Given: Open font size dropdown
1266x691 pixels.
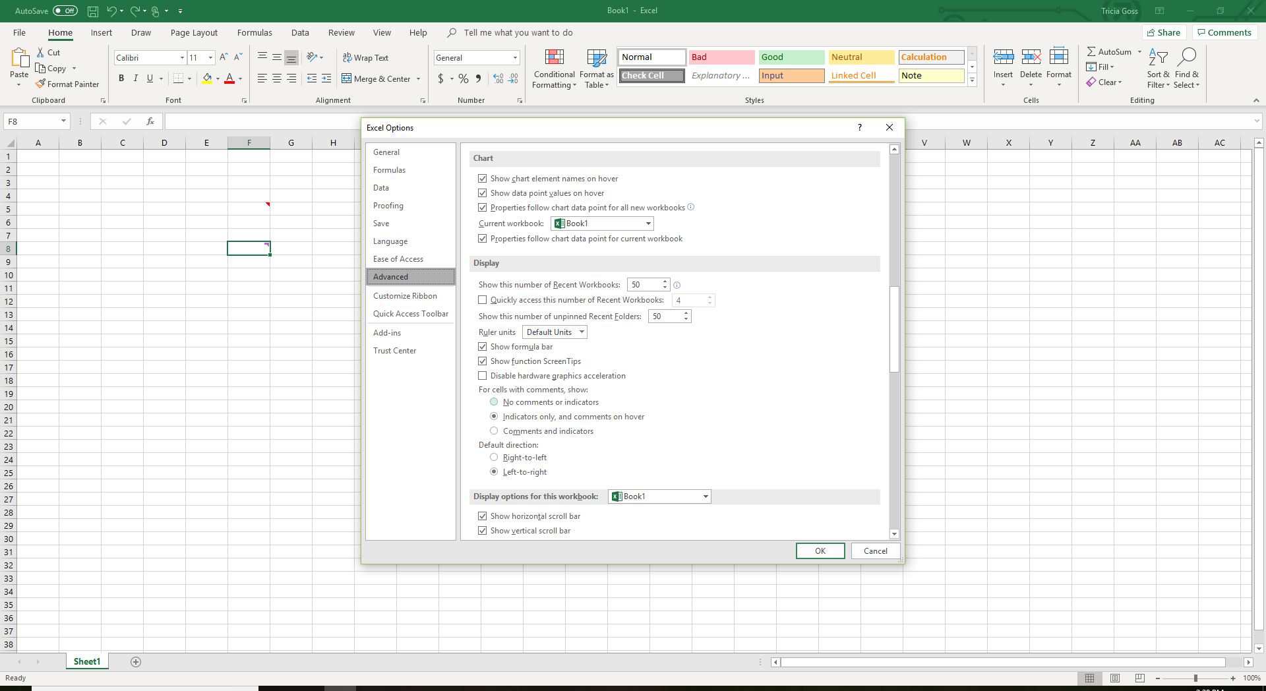Looking at the screenshot, I should point(210,58).
